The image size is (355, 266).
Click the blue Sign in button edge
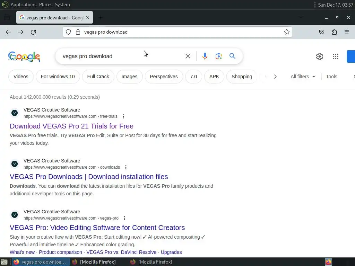(x=351, y=56)
